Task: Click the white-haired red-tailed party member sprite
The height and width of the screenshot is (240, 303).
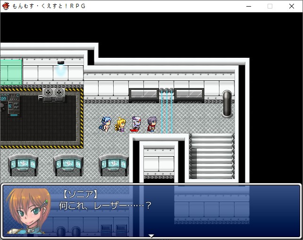Action: pos(135,124)
